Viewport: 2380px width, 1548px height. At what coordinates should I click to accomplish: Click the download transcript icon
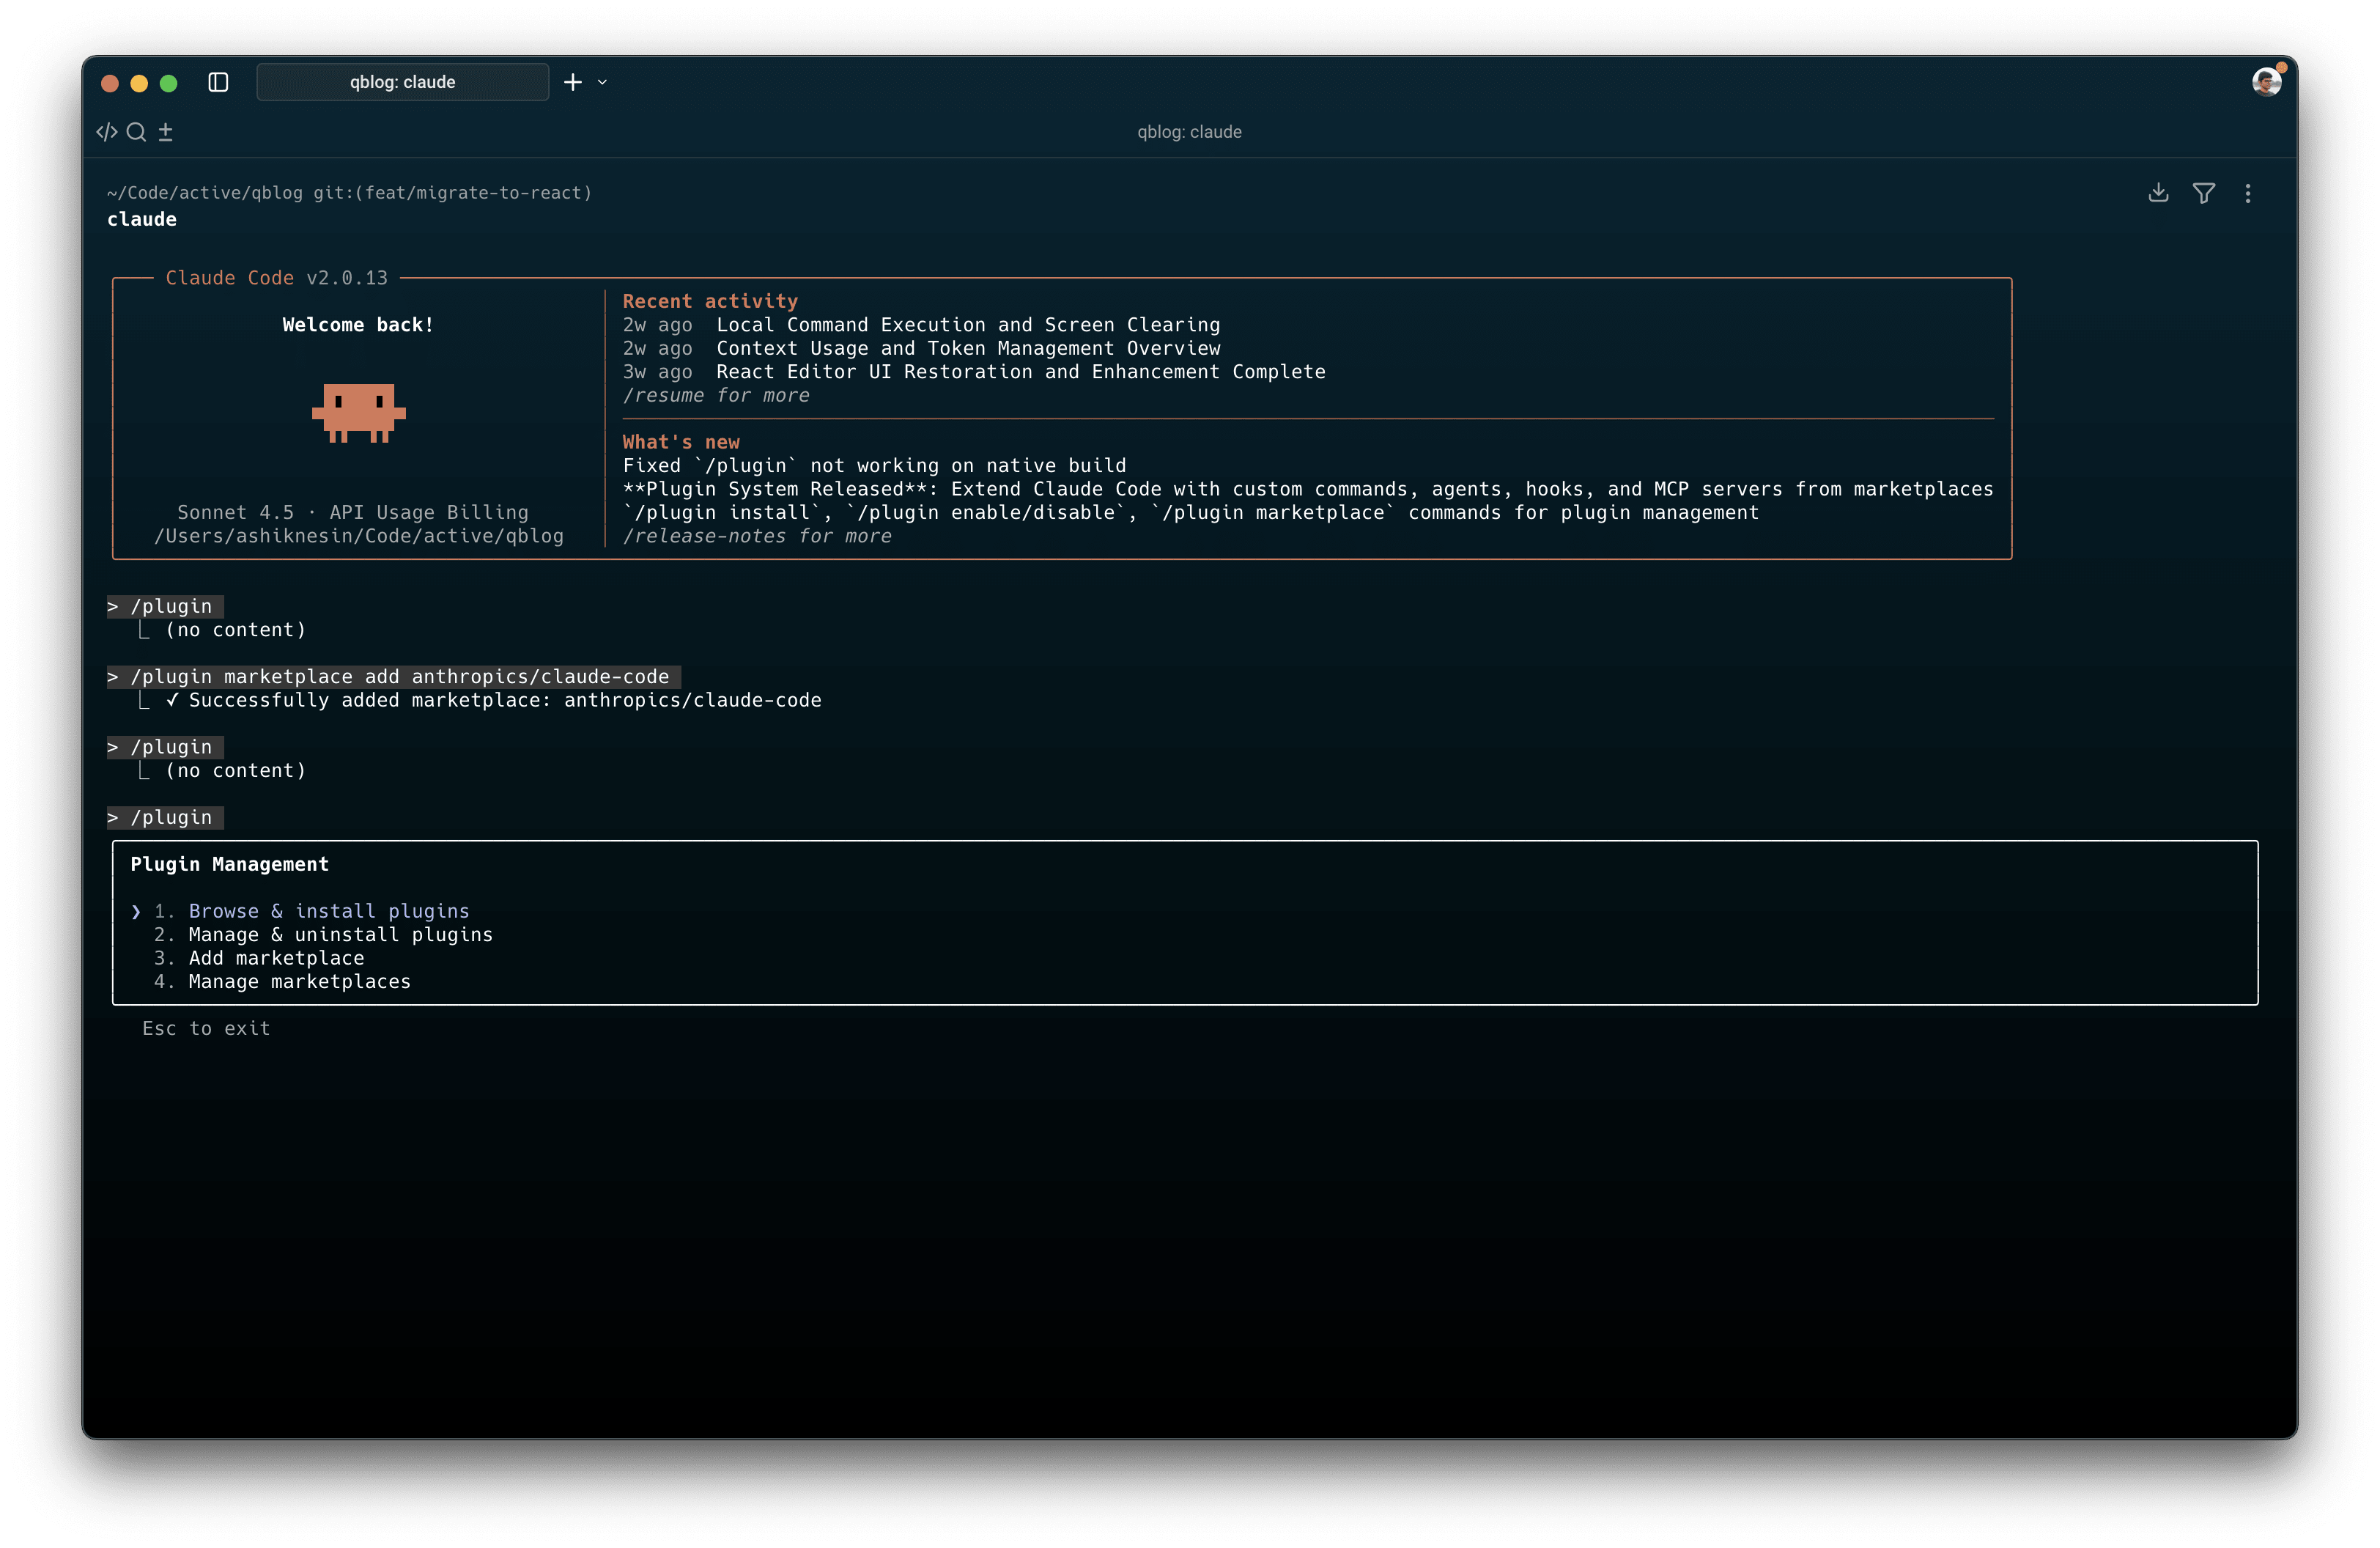point(2158,193)
